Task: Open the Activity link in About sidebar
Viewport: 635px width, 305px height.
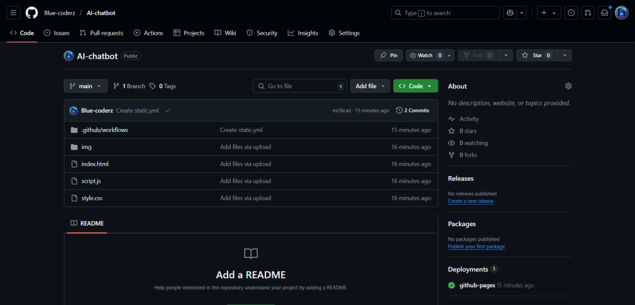Action: [x=464, y=119]
